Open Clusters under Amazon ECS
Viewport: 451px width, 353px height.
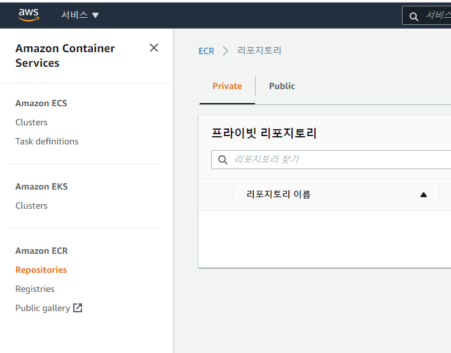point(31,122)
